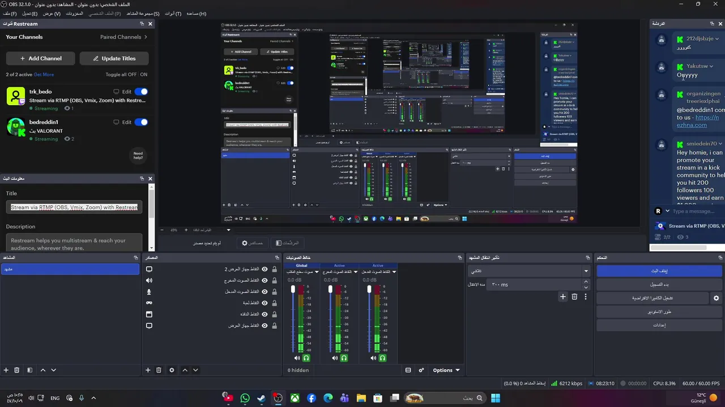
Task: Click the Get More link
Action: (44, 75)
